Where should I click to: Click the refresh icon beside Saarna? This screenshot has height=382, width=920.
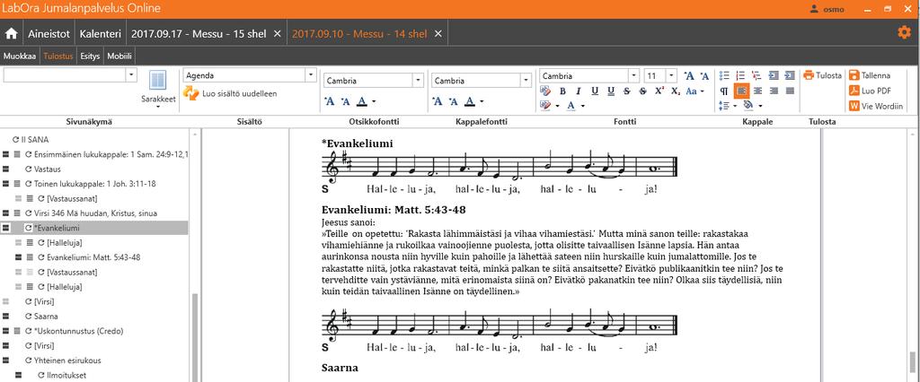[x=28, y=317]
